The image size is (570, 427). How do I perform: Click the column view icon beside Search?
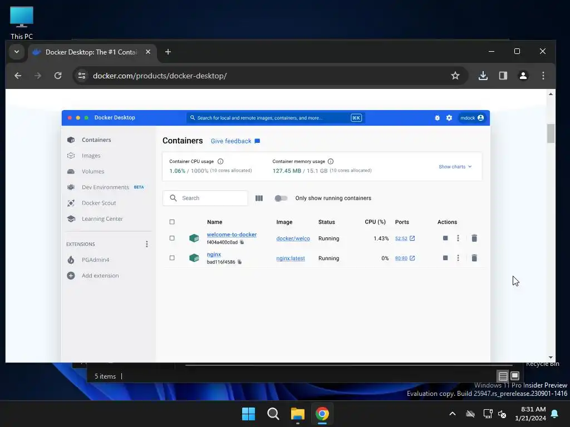tap(259, 198)
